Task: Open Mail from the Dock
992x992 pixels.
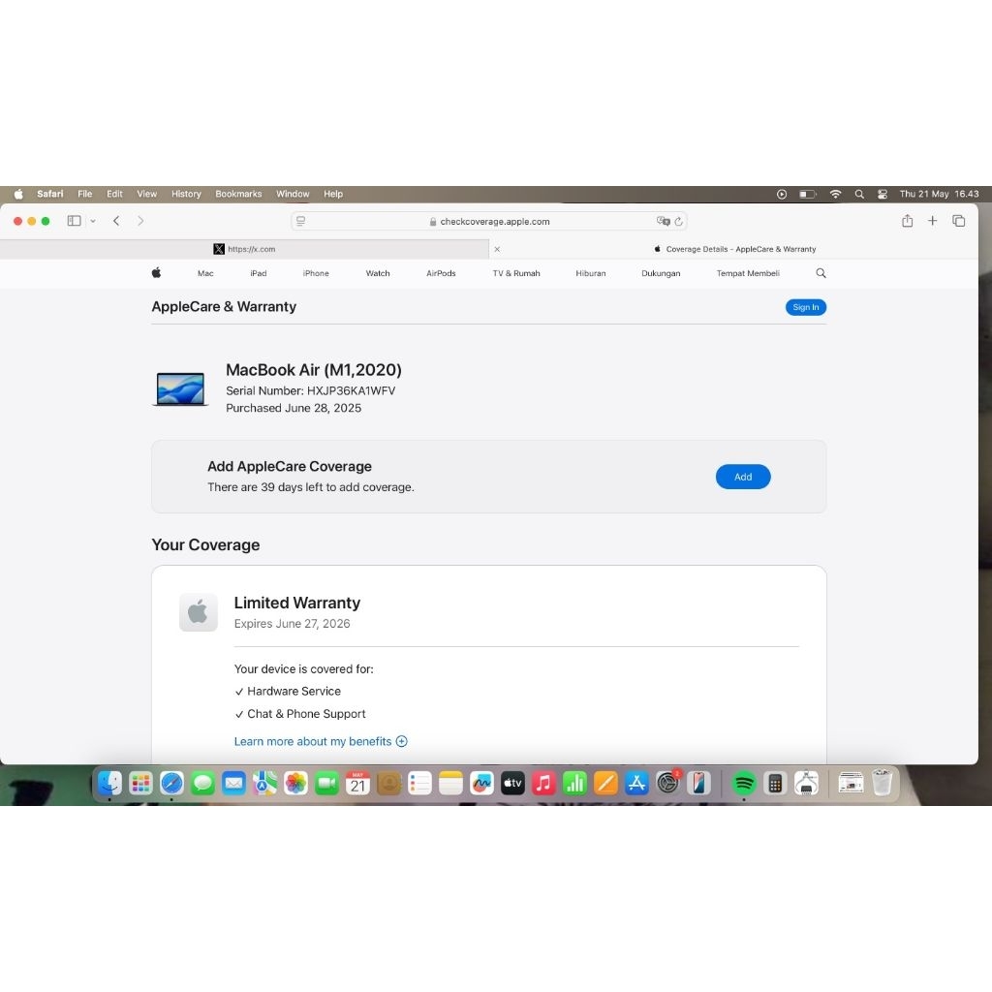Action: tap(234, 783)
